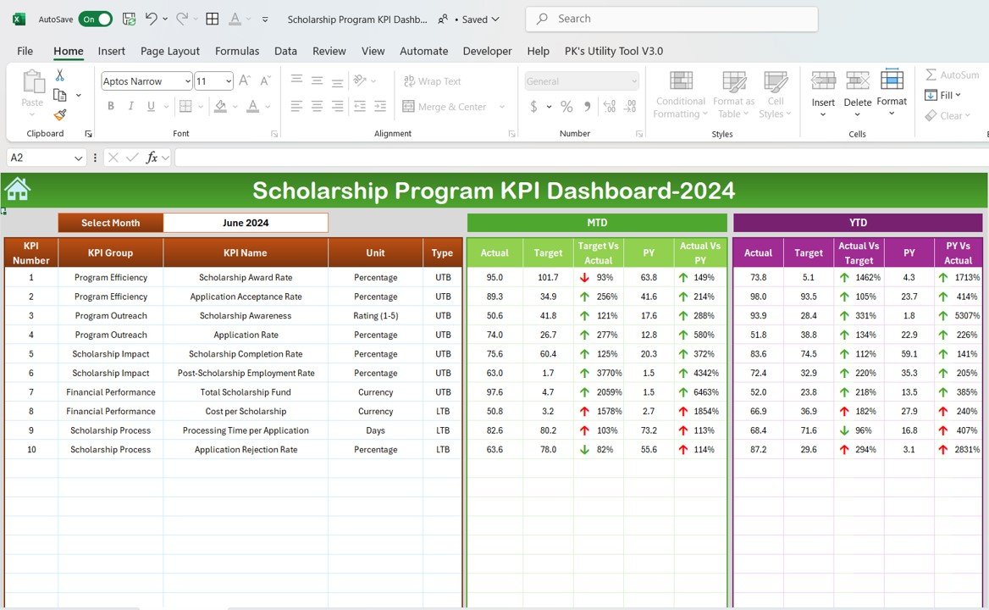Open PK's Utility Tool V3.0 tab
Image resolution: width=989 pixels, height=610 pixels.
tap(614, 51)
